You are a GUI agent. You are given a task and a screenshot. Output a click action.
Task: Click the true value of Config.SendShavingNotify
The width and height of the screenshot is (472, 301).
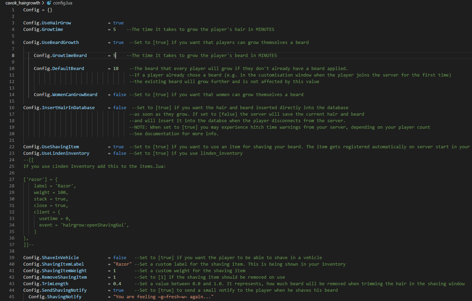[118, 290]
